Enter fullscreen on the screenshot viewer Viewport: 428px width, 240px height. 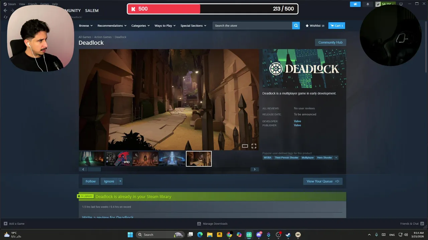tap(254, 146)
